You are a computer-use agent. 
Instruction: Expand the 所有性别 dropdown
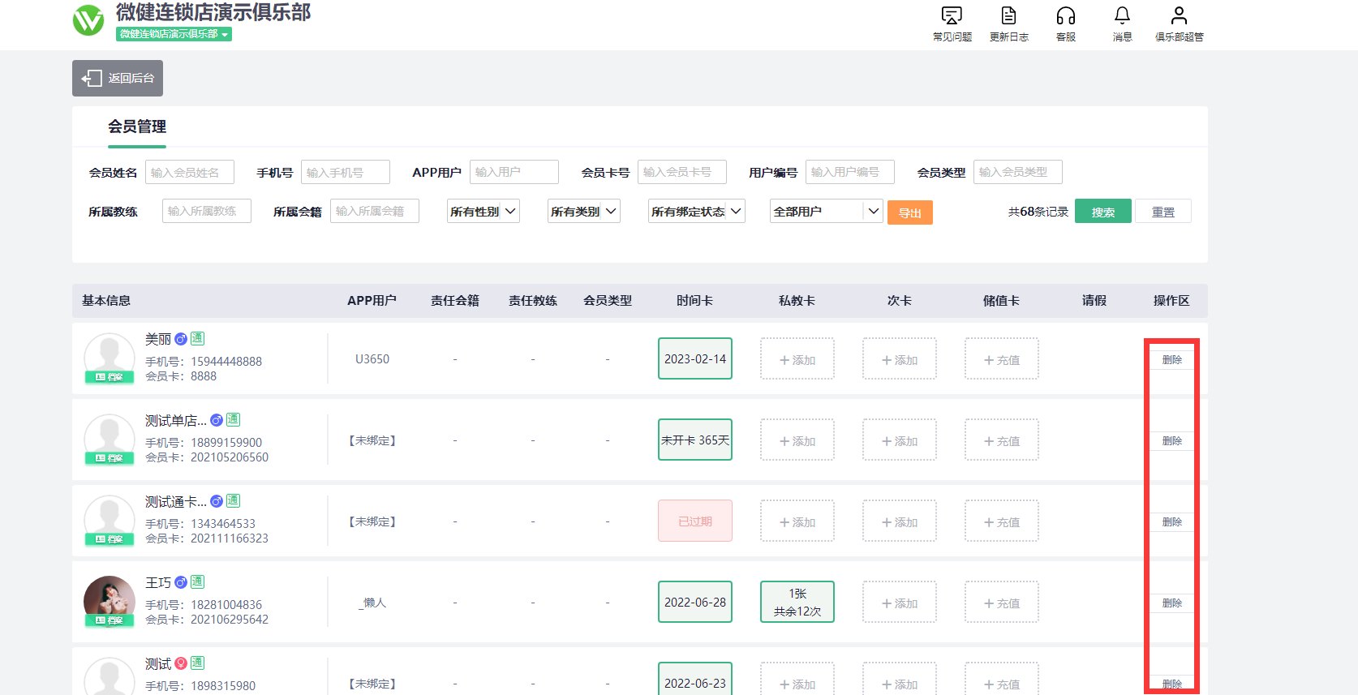(x=483, y=212)
